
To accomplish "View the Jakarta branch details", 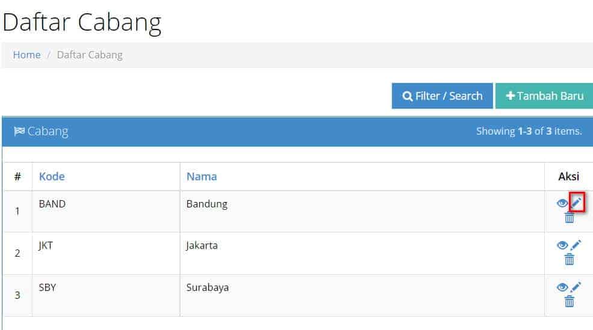I will [562, 245].
